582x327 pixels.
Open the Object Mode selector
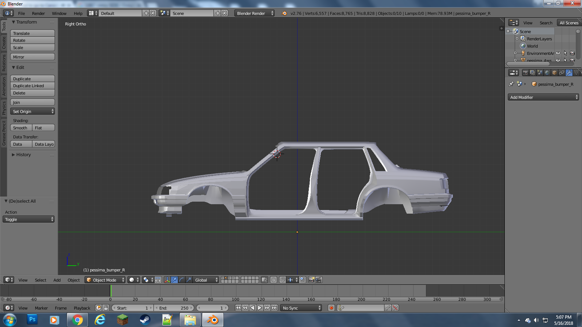coord(105,280)
